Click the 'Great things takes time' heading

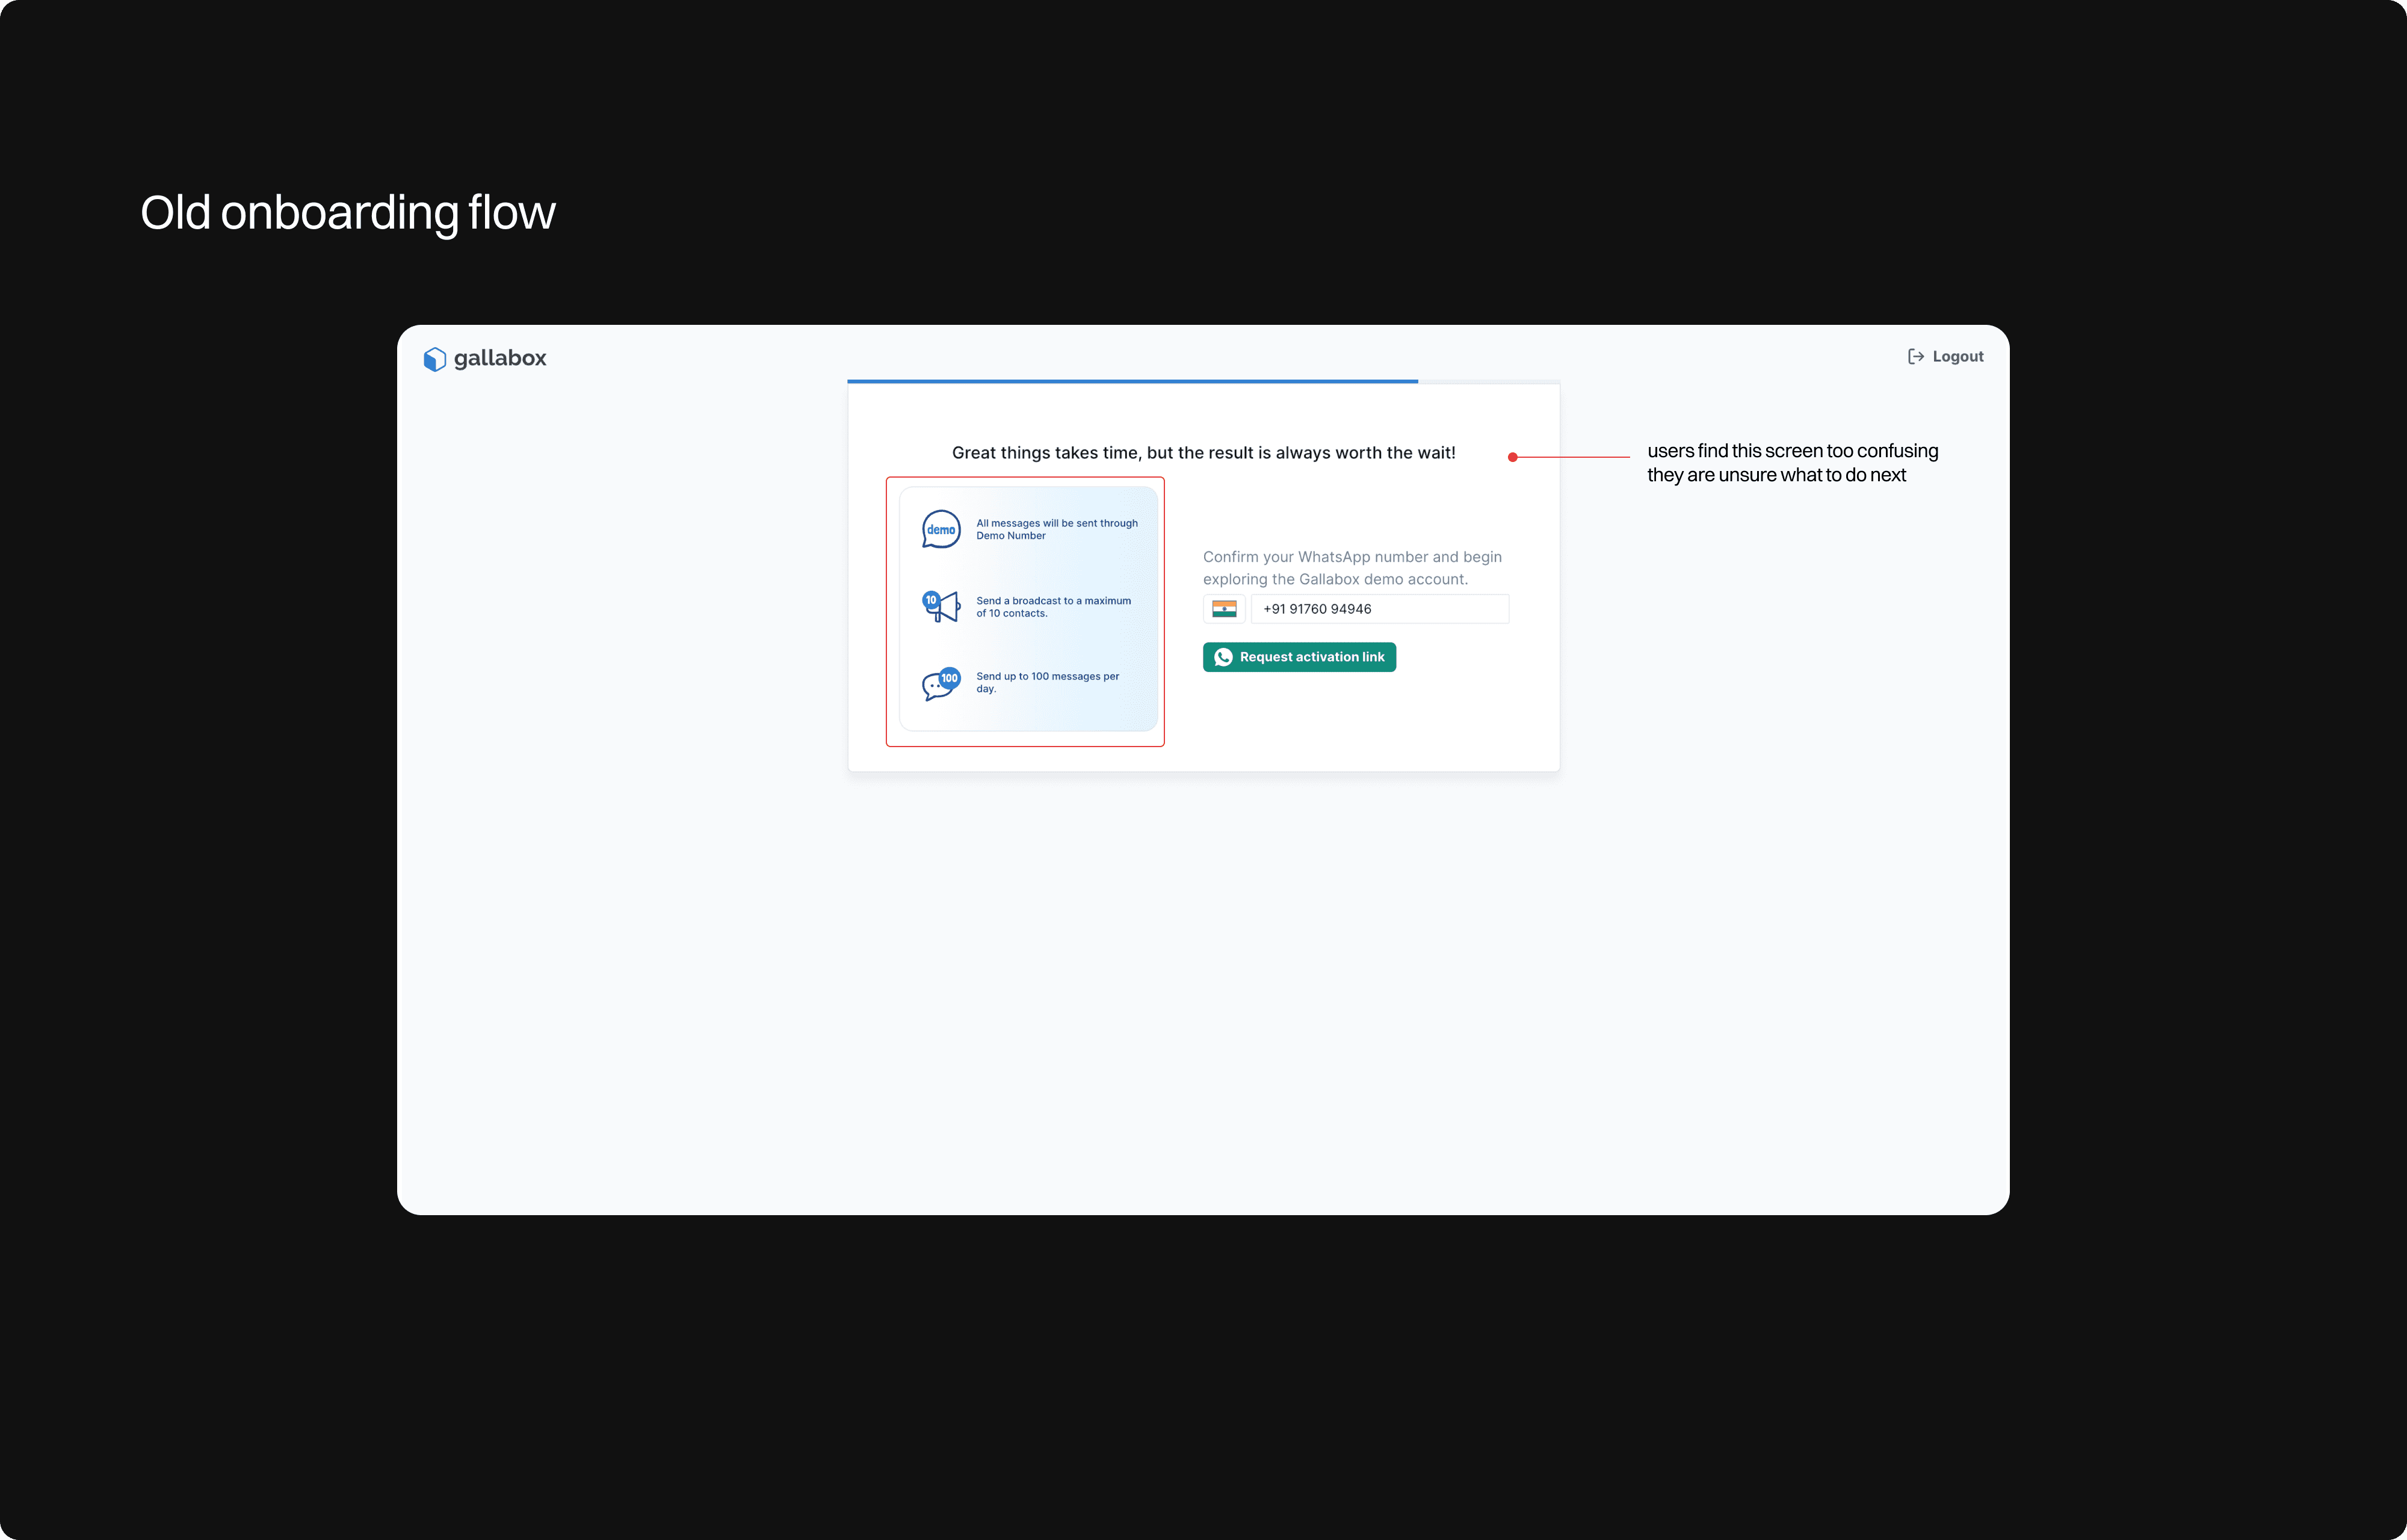tap(1203, 453)
